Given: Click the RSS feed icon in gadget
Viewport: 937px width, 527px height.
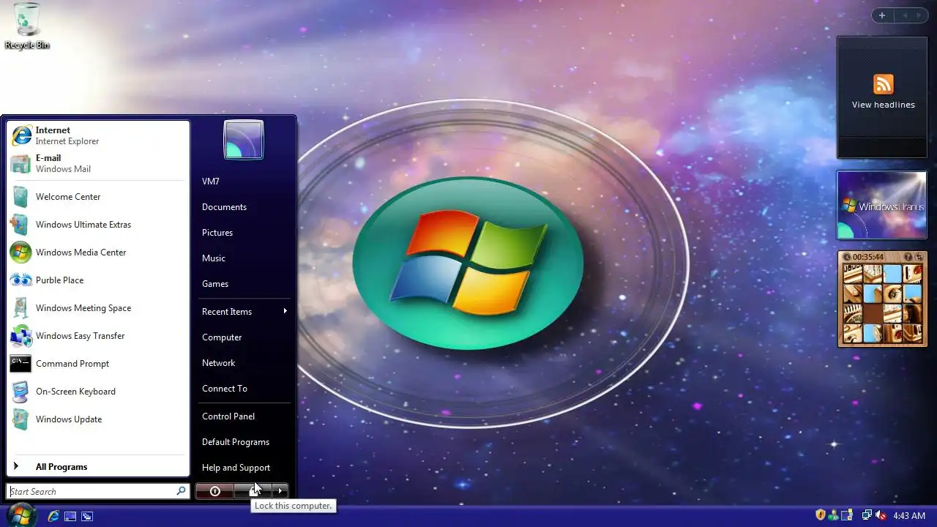Looking at the screenshot, I should pos(884,84).
